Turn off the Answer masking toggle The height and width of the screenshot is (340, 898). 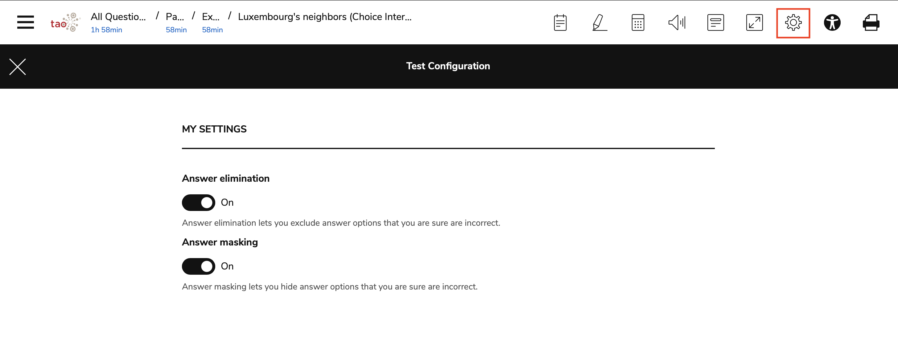point(198,266)
